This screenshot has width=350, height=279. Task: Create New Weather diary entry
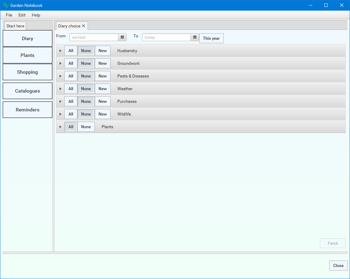click(x=103, y=89)
